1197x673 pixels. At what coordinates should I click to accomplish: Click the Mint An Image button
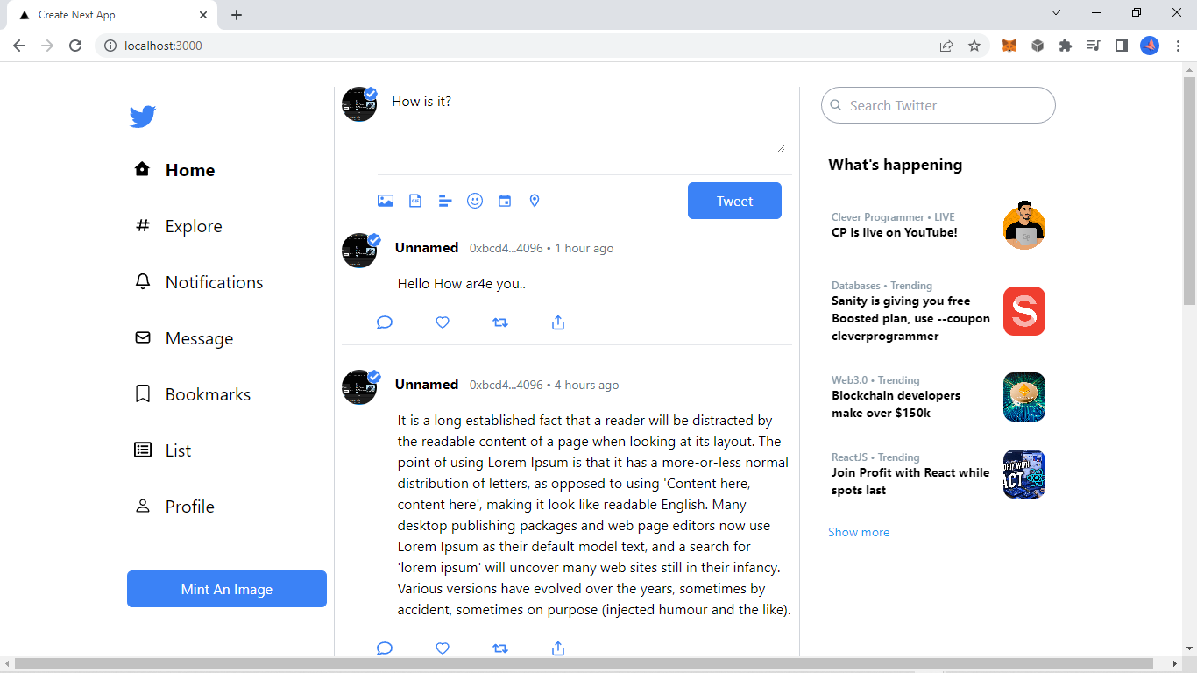[x=227, y=589]
